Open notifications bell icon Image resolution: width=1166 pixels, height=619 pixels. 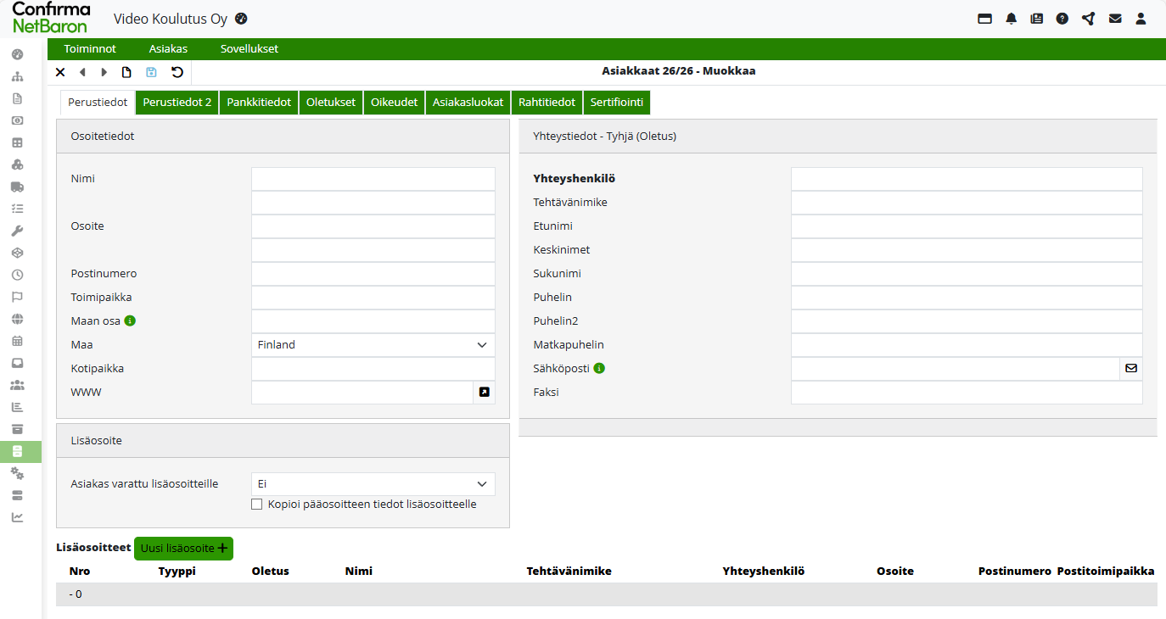coord(1011,19)
